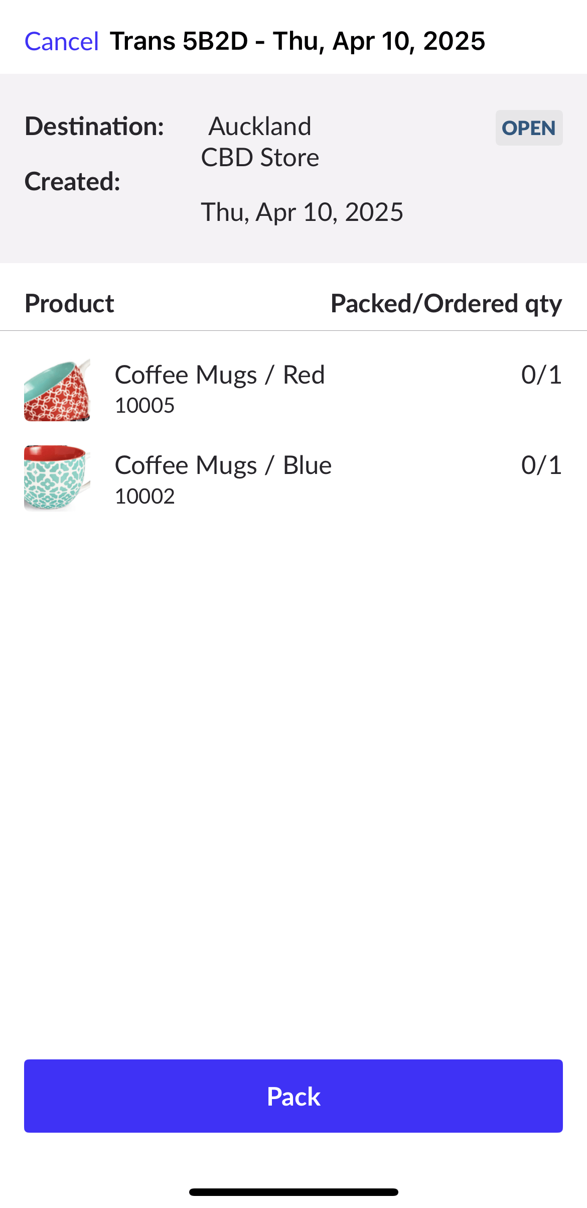This screenshot has width=587, height=1208.
Task: Tap the Created label
Action: click(73, 181)
